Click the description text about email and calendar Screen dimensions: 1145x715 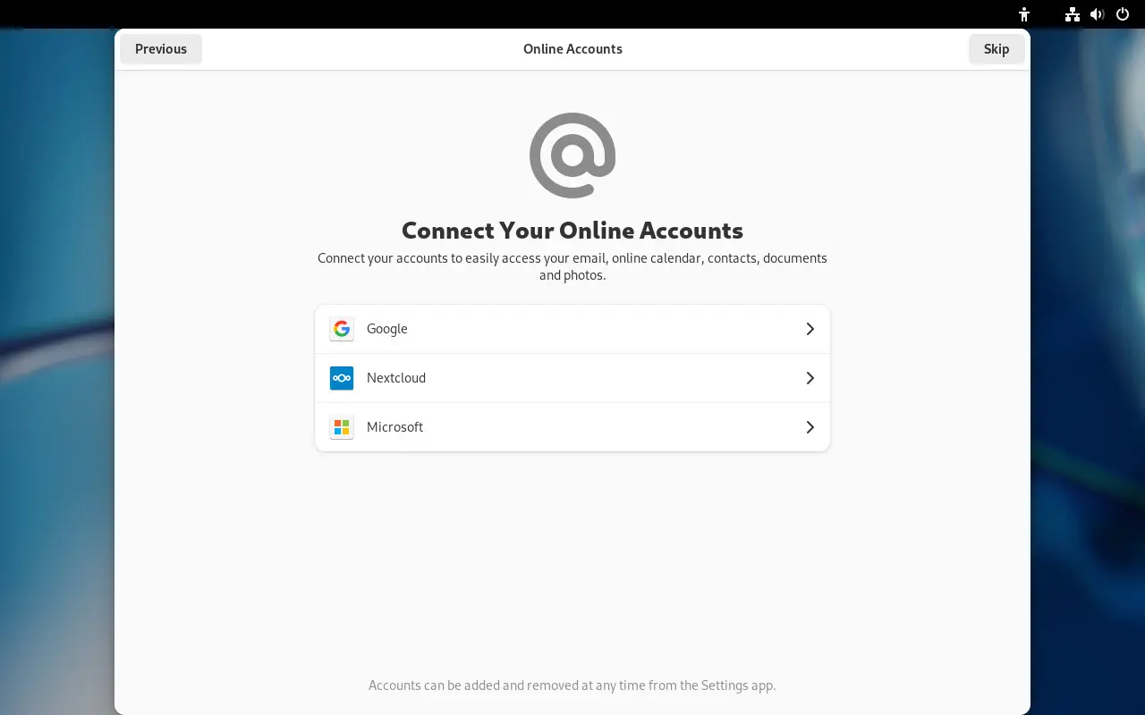[x=572, y=266]
